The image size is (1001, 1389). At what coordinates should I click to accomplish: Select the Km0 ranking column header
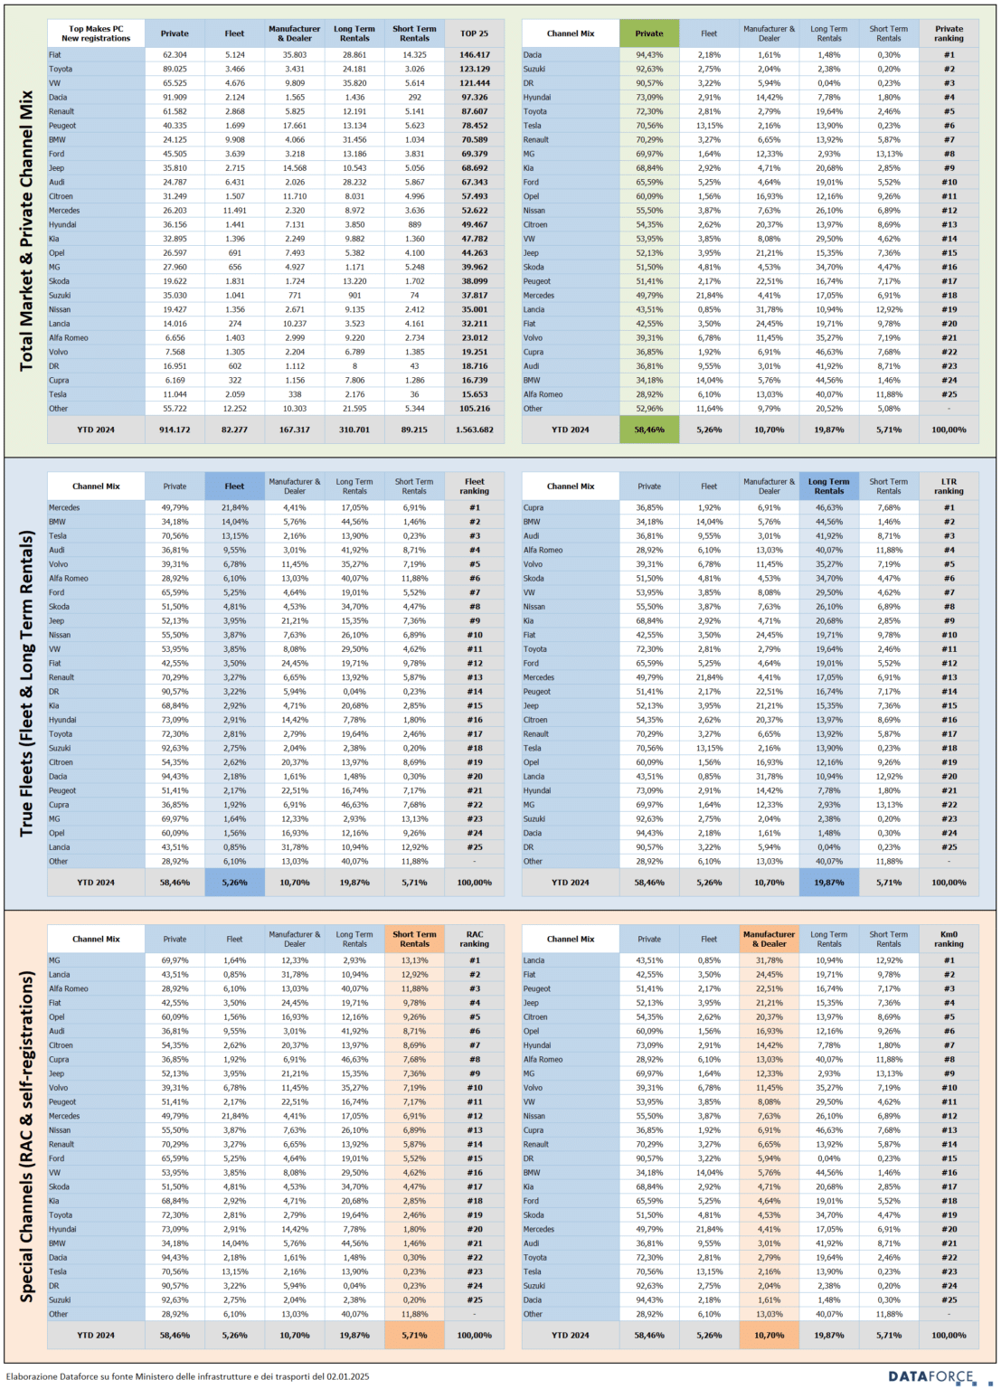(x=949, y=940)
